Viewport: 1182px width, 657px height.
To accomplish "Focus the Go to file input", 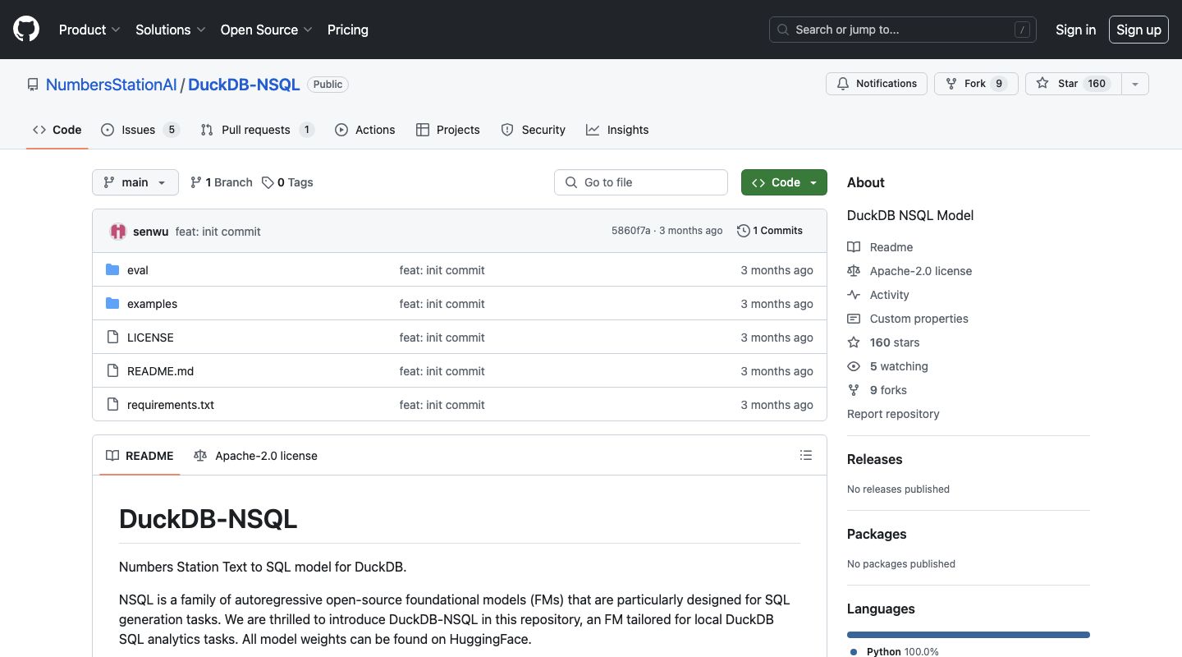I will pyautogui.click(x=641, y=182).
